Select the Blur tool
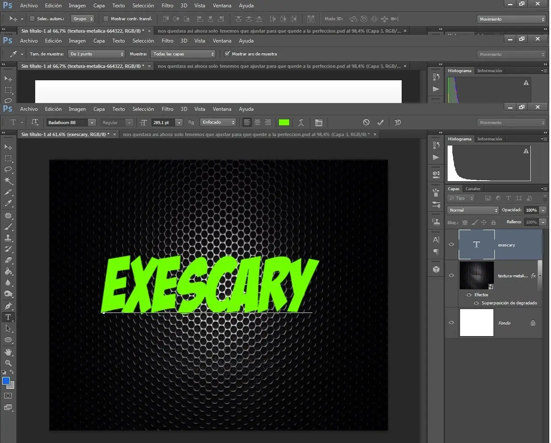551x443 pixels. [8, 283]
